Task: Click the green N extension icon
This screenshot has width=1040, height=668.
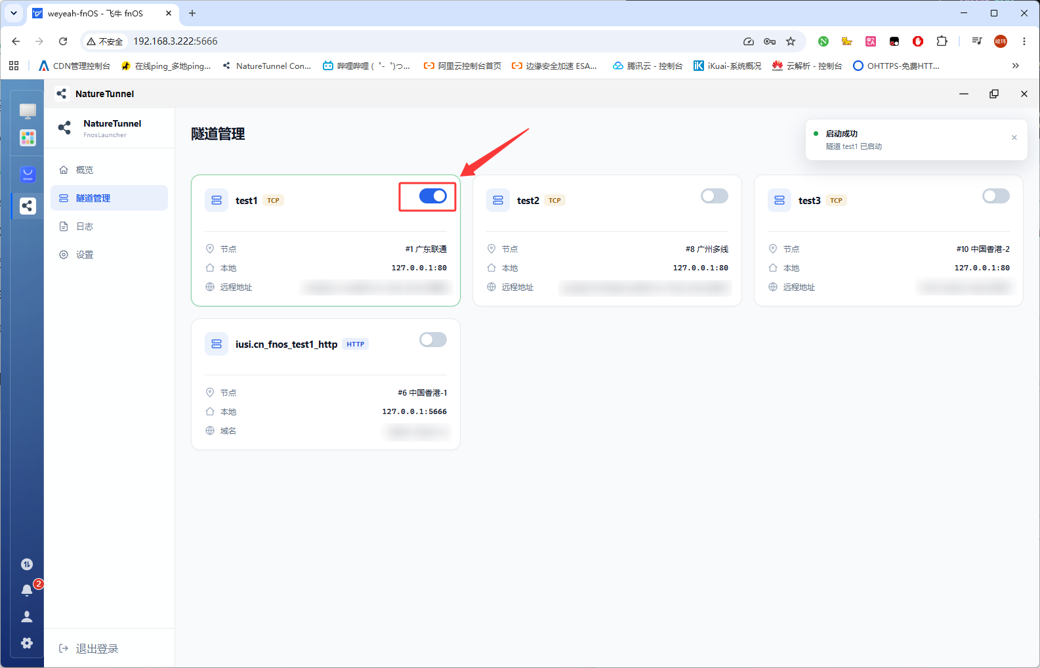Action: 823,41
